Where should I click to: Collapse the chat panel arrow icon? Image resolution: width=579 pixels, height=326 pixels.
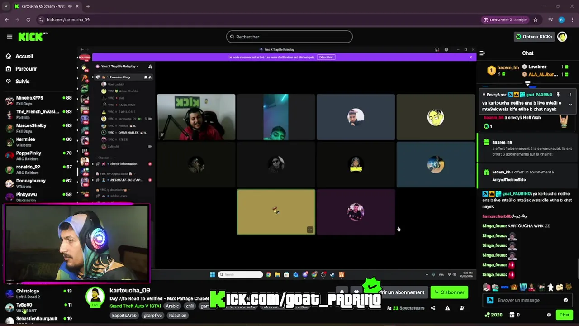coord(482,53)
